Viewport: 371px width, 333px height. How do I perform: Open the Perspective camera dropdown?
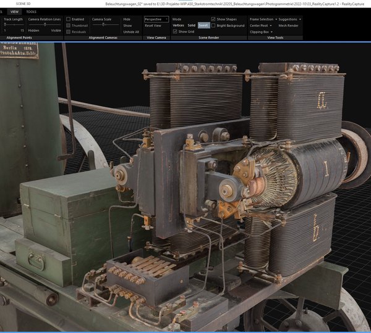tap(156, 19)
